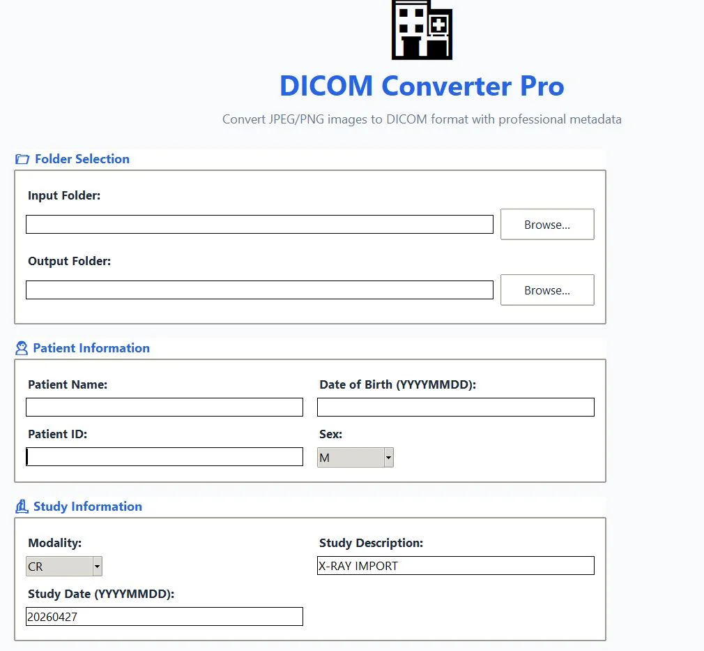Click the Input Folder label
The width and height of the screenshot is (704, 651).
[x=64, y=195]
